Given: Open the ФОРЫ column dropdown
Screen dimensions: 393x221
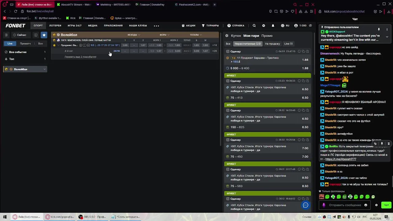Looking at the screenshot, I should 165,35.
